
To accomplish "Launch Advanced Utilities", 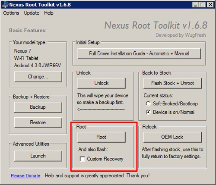I will click(38, 156).
